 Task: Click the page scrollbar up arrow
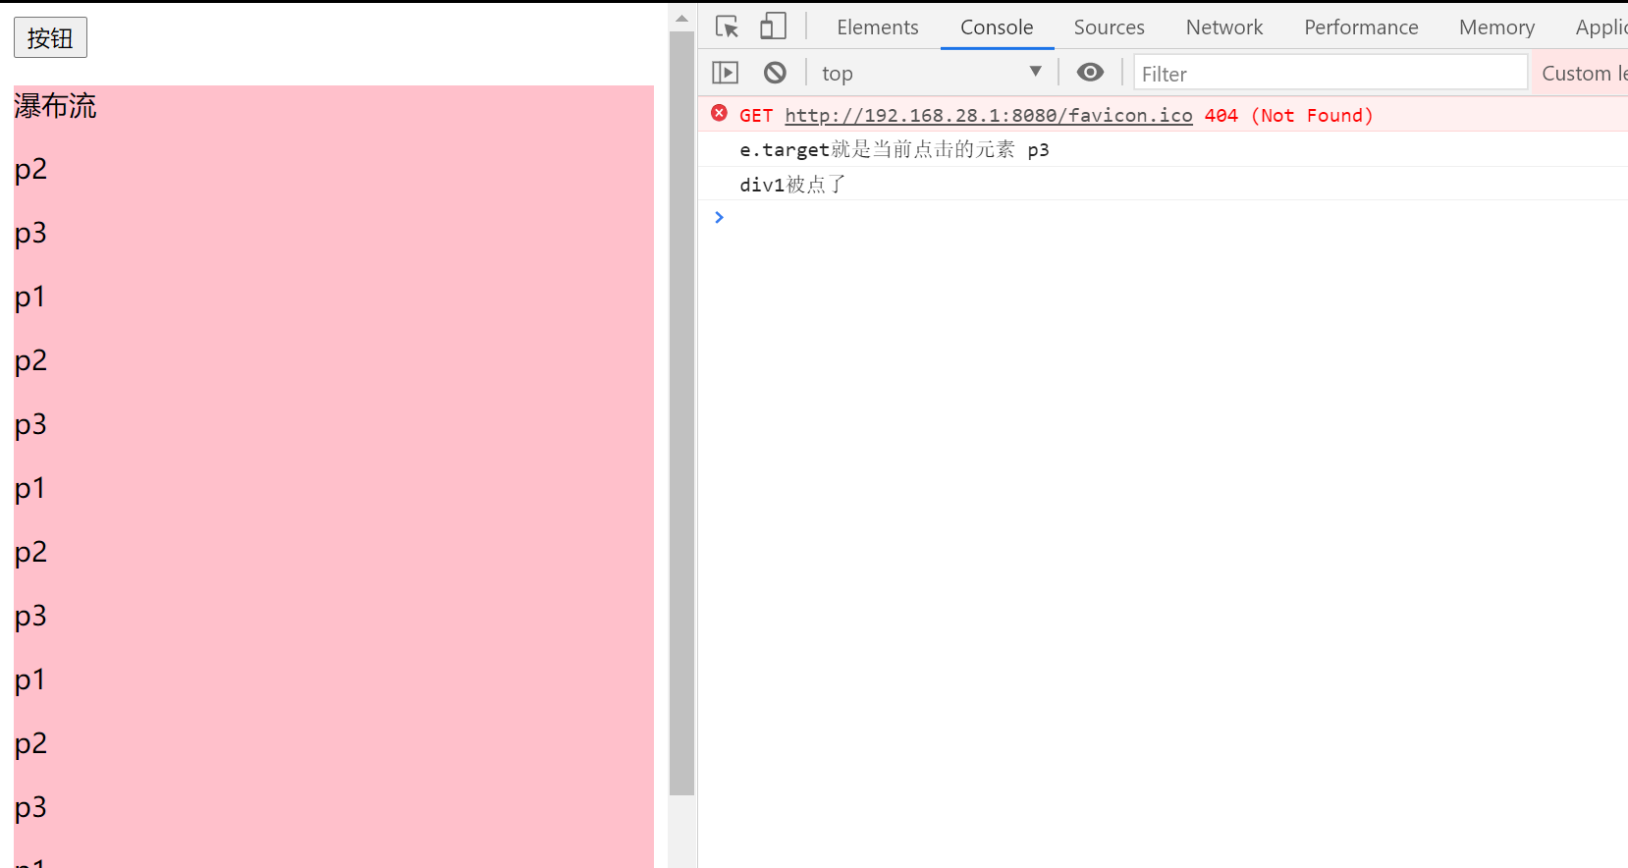[681, 19]
